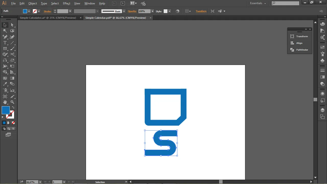Enable Draw Behind mode
The image size is (327, 184).
point(9,129)
